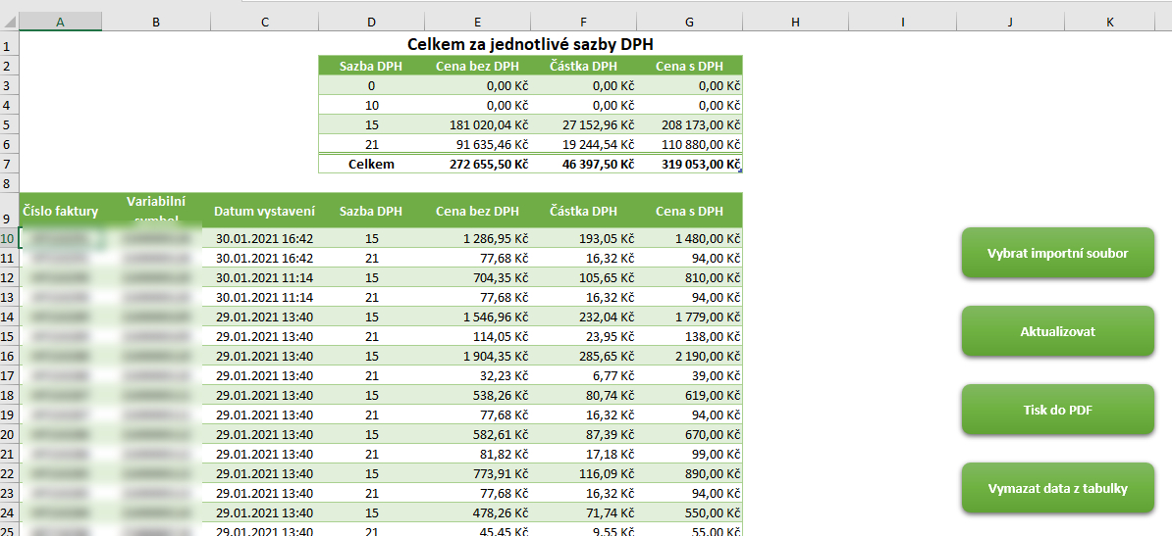Click the Vymazat data z tabulky button
The image size is (1172, 536).
point(1057,488)
